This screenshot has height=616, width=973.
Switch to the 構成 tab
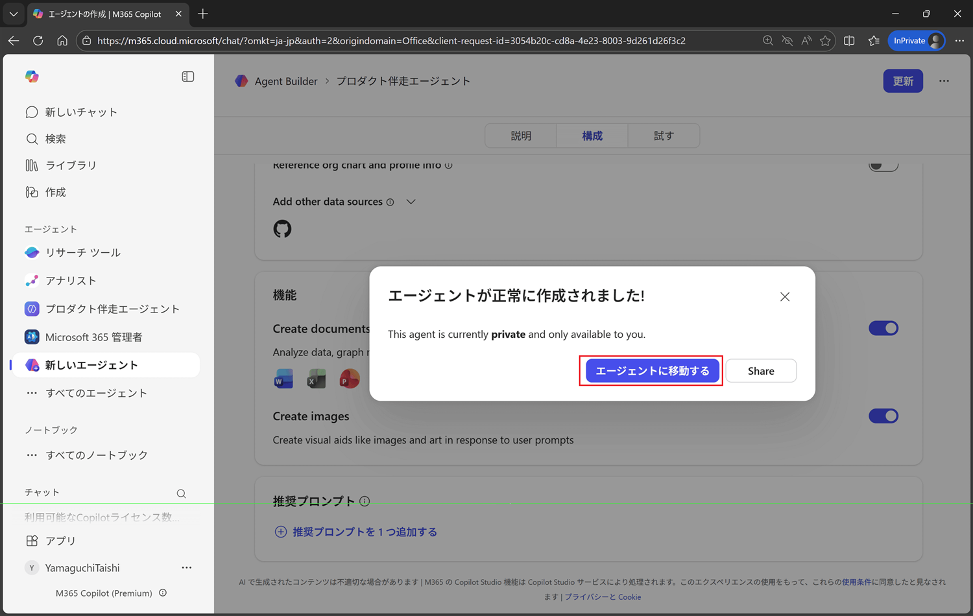[x=592, y=136]
